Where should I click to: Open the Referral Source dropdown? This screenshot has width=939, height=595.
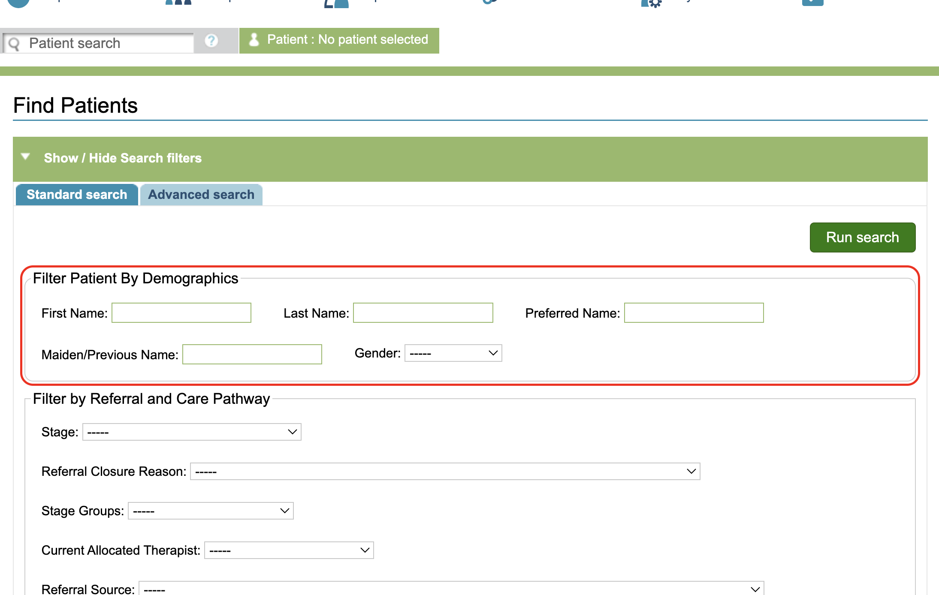coord(451,589)
